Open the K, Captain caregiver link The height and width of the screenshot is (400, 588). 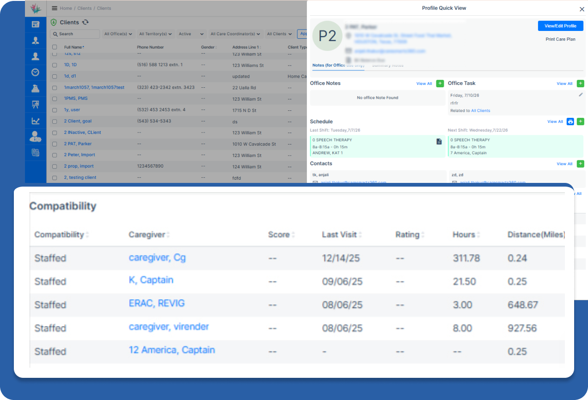click(151, 280)
